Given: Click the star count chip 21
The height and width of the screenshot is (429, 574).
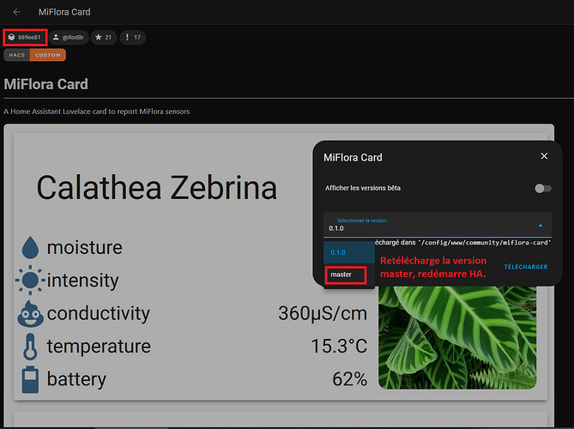Looking at the screenshot, I should pos(104,38).
